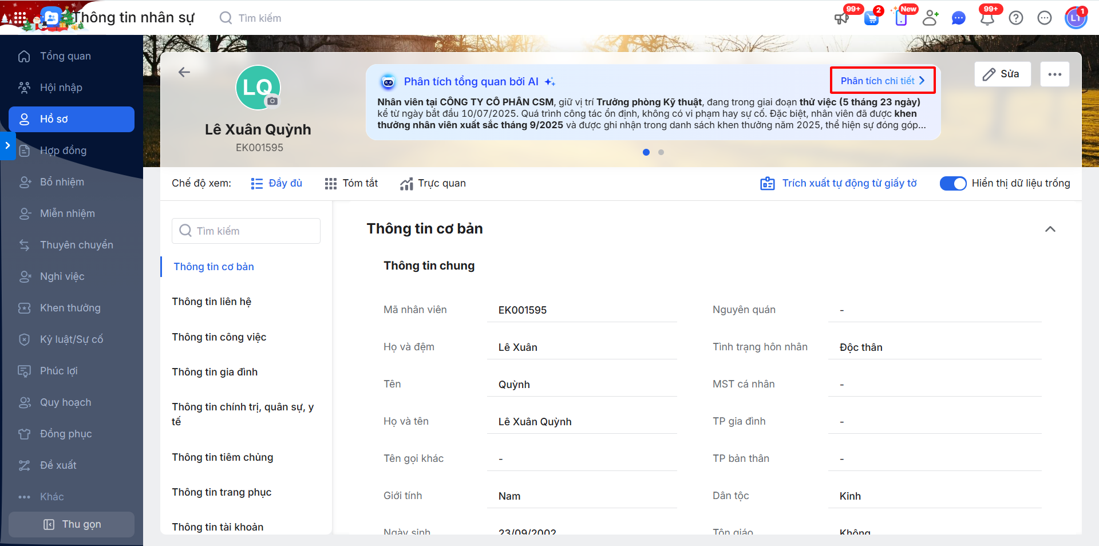The width and height of the screenshot is (1099, 546).
Task: Switch to Đầy đủ view mode
Action: 276,183
